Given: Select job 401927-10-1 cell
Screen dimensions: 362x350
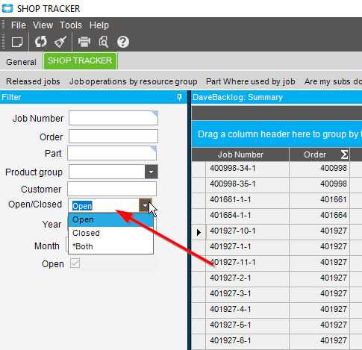Looking at the screenshot, I should [247, 231].
